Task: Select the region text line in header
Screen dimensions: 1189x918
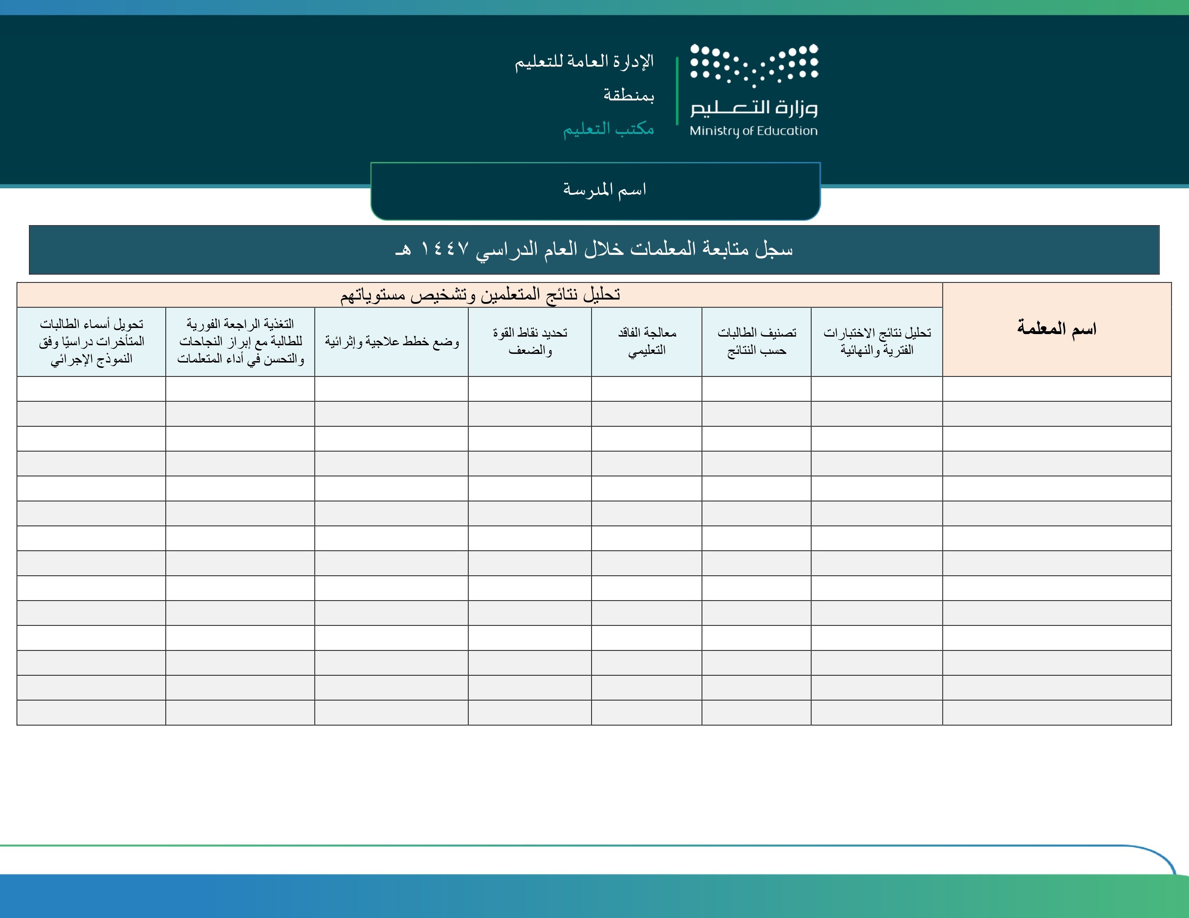Action: pos(628,95)
